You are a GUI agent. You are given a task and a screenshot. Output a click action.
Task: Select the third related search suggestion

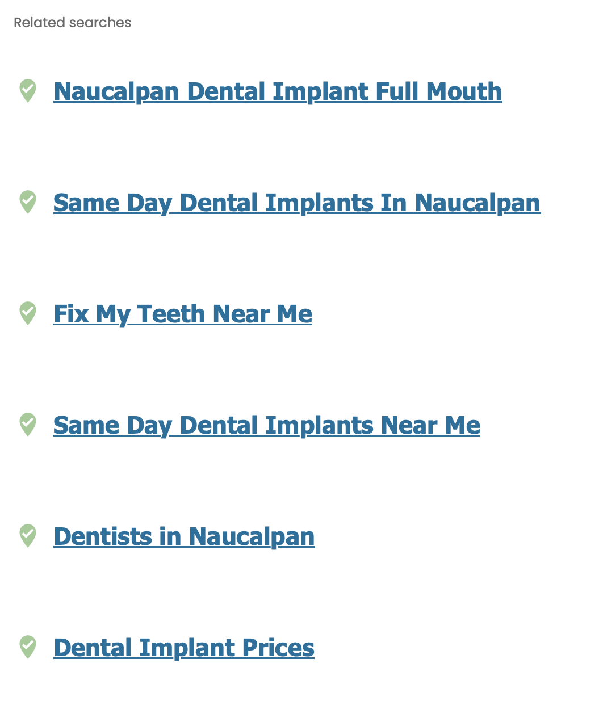(x=182, y=314)
